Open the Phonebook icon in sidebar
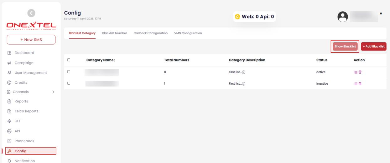Image resolution: width=390 pixels, height=163 pixels. click(x=9, y=141)
